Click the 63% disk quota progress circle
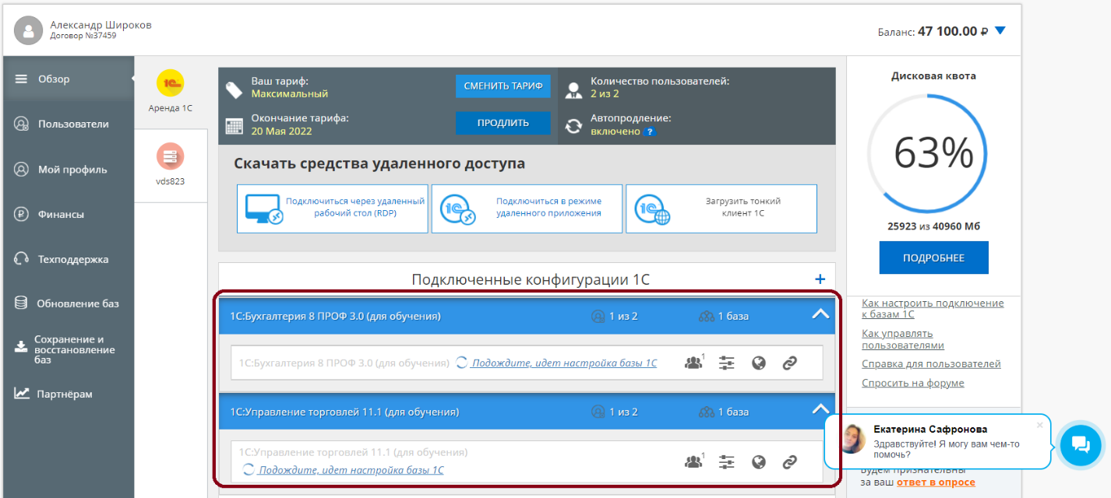Viewport: 1111px width, 498px height. [933, 154]
